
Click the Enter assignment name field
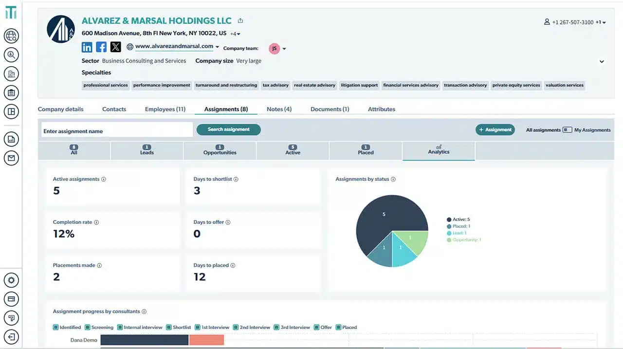pyautogui.click(x=117, y=131)
